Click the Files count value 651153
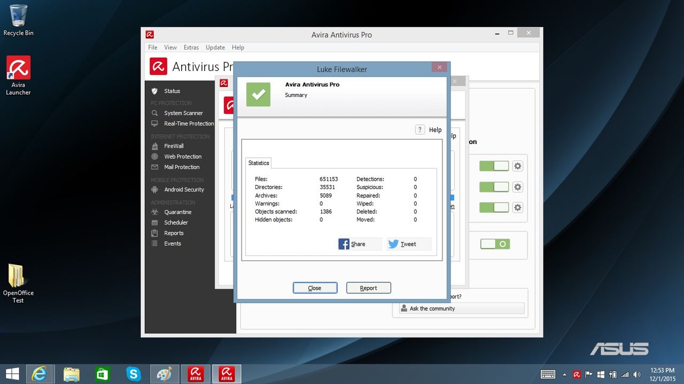Image resolution: width=684 pixels, height=384 pixels. (329, 179)
